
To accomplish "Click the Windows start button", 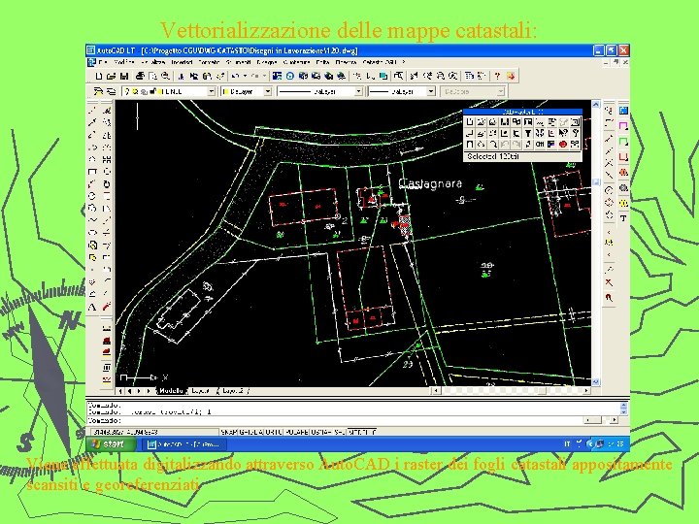I will pos(112,443).
